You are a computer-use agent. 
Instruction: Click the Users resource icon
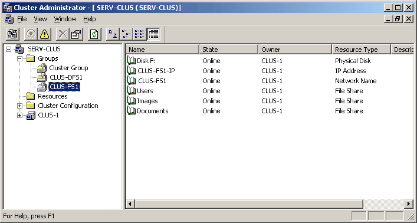(131, 91)
